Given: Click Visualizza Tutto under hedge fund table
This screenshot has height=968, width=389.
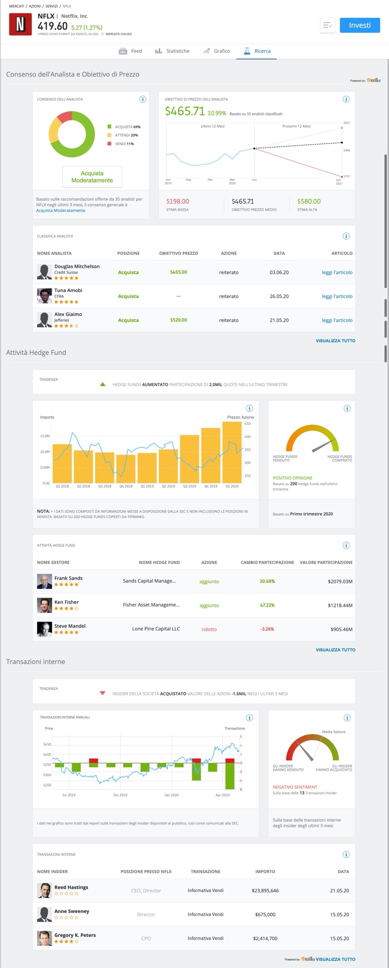Looking at the screenshot, I should [336, 650].
